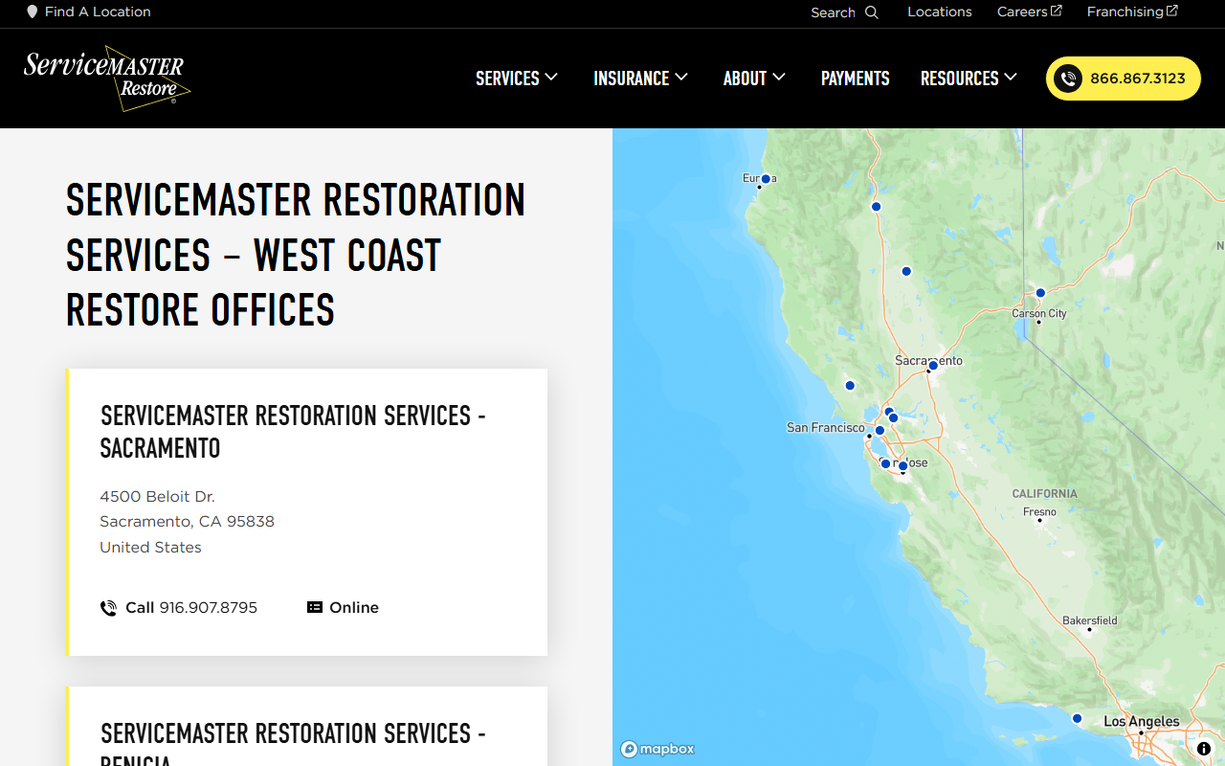Viewport: 1225px width, 766px height.
Task: Select the Sacramento map location marker
Action: pyautogui.click(x=933, y=366)
